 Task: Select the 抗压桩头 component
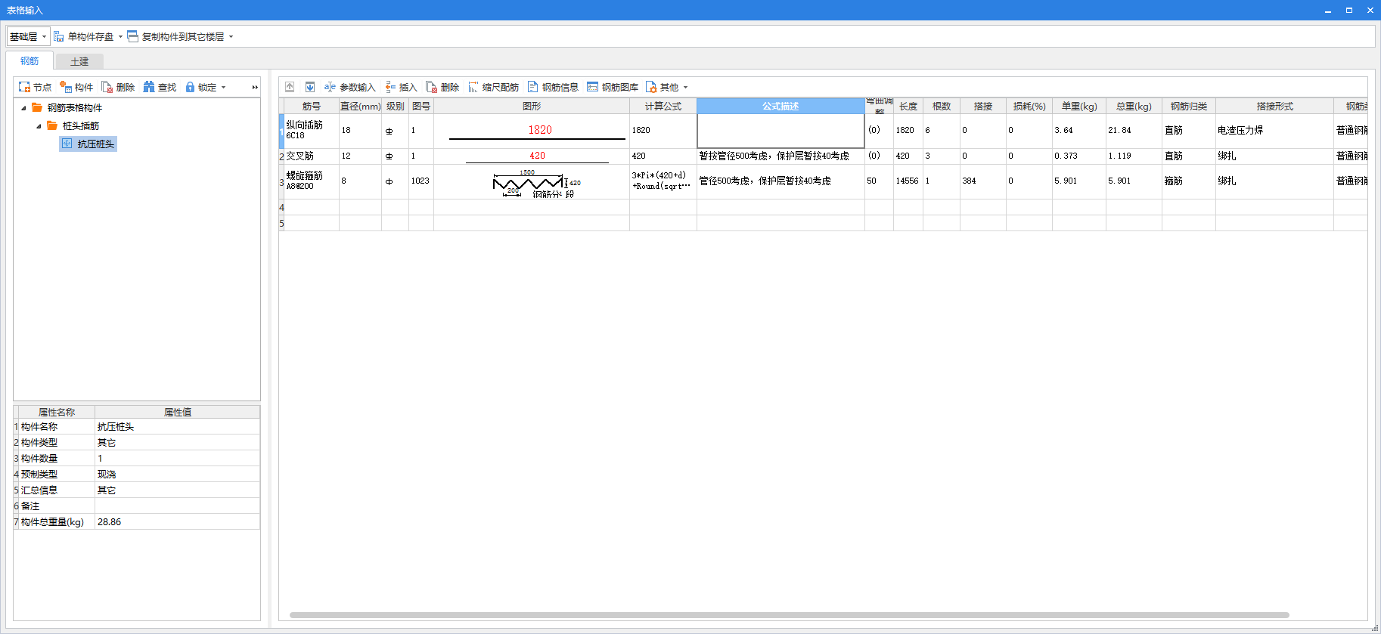(x=88, y=144)
